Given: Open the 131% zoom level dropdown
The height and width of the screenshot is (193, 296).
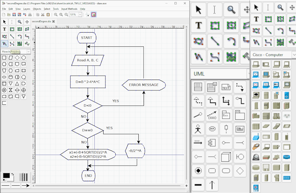Looking at the screenshot, I should [80, 15].
